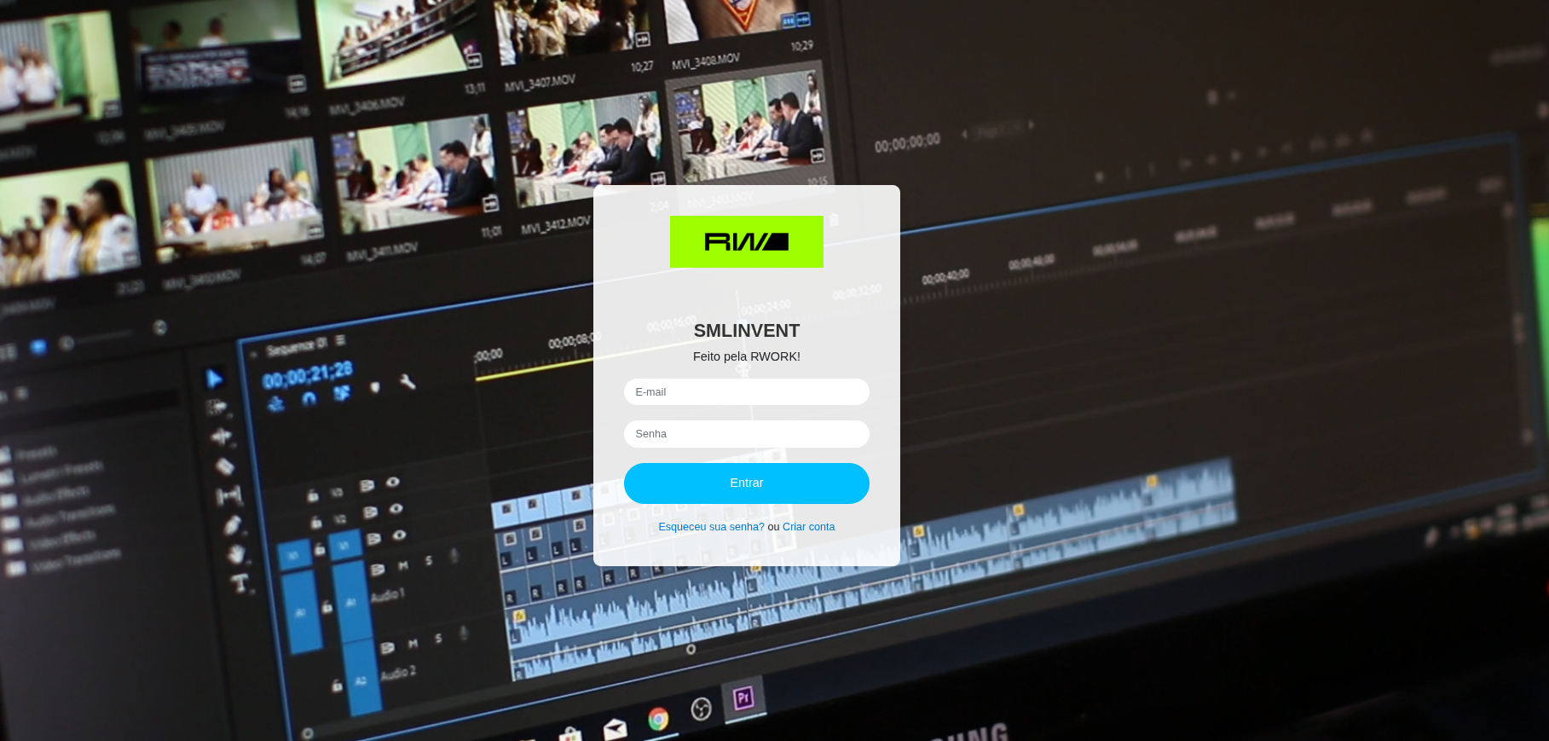Open the 'Esqueceu sua senha?' link
The image size is (1549, 741).
711,527
